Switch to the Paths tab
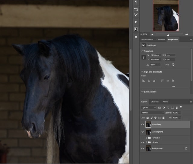193x164 pixels. [165, 102]
